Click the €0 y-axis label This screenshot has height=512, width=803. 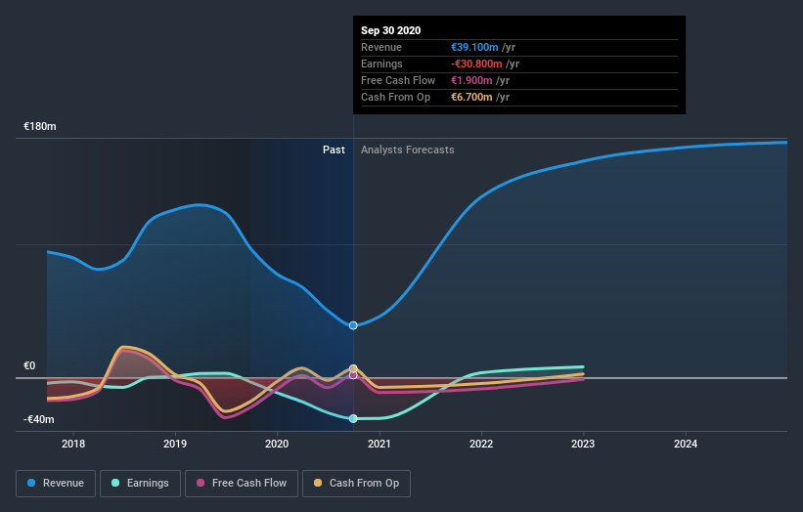tap(29, 365)
